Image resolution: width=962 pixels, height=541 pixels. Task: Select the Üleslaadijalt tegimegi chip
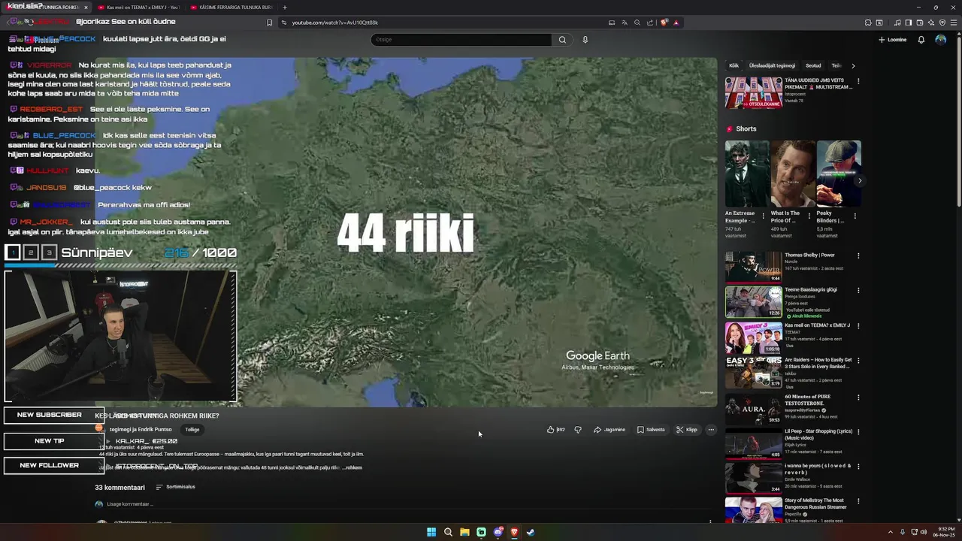pyautogui.click(x=772, y=66)
